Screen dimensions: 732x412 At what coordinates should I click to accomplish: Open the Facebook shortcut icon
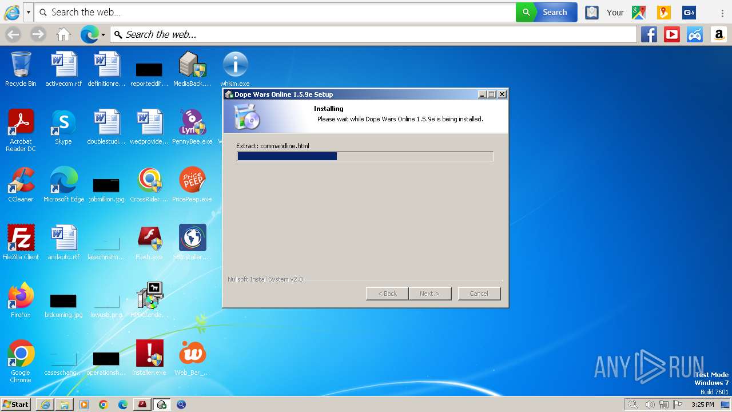pos(649,34)
